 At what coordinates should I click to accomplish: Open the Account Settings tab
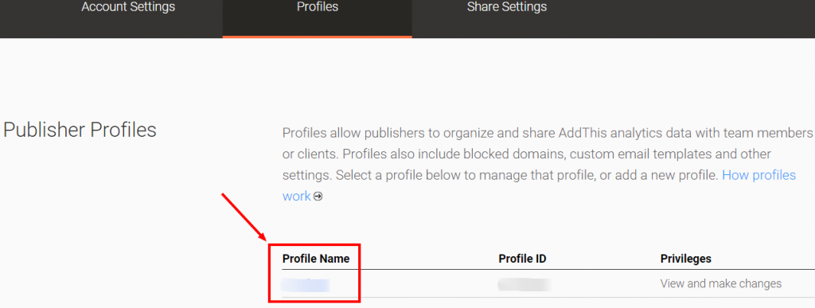click(x=128, y=7)
